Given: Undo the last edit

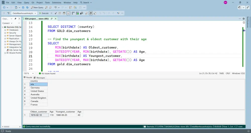Looking at the screenshot, I should point(55,8).
